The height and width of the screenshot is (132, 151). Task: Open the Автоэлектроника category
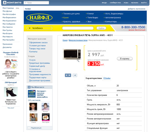[x=113, y=18]
